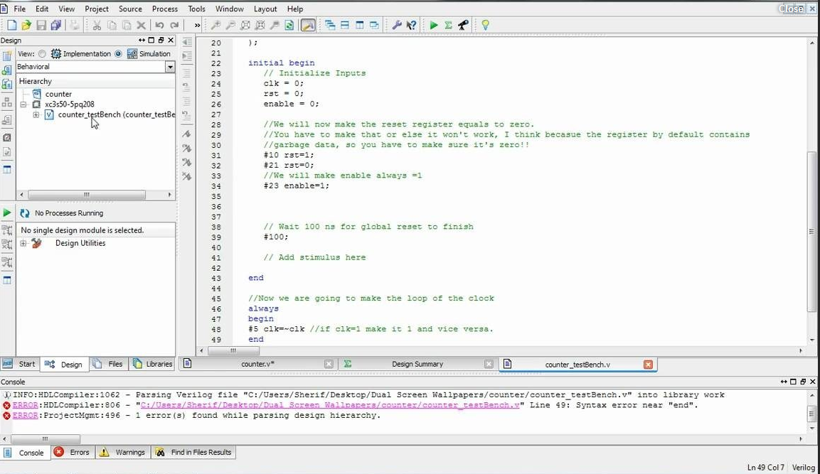
Task: Click the Undo arrow in toolbar
Action: coord(159,26)
